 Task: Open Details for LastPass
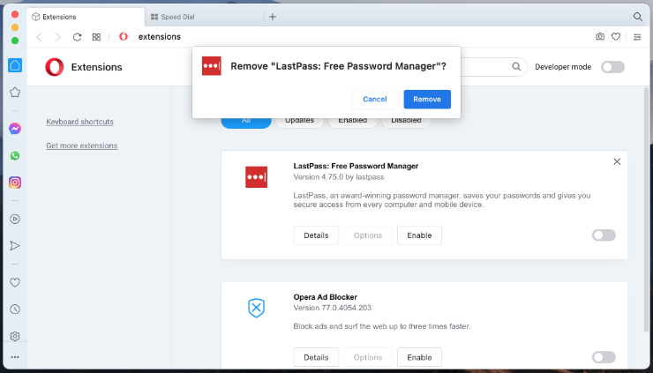coord(316,235)
